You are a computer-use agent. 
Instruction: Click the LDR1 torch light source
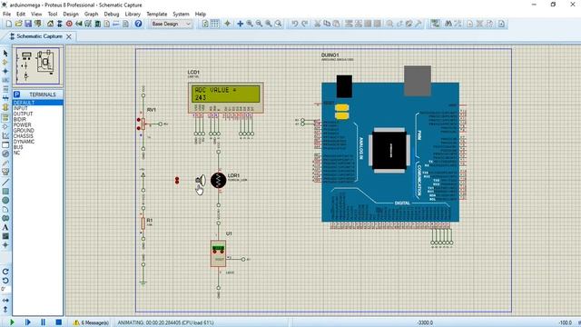pyautogui.click(x=201, y=180)
